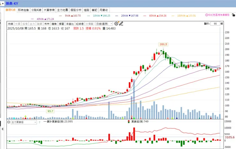The image size is (236, 149).
Task: Click the 40MA 171.24 legend value
Action: click(45, 19)
